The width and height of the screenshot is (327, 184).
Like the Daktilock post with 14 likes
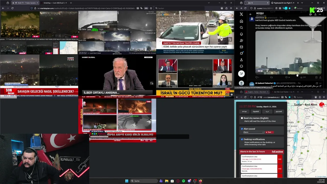coord(287,77)
